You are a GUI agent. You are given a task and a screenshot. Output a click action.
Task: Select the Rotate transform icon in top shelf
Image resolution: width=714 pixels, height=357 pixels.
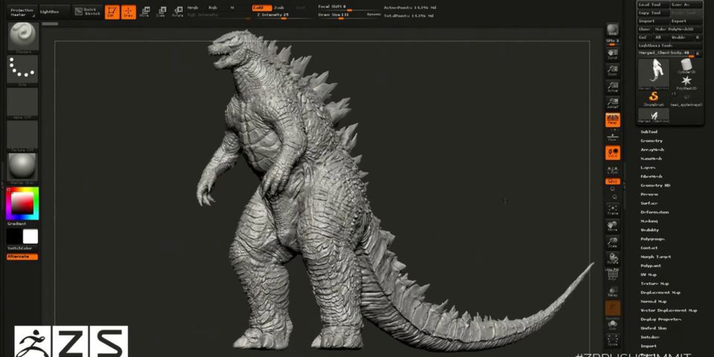[x=178, y=12]
